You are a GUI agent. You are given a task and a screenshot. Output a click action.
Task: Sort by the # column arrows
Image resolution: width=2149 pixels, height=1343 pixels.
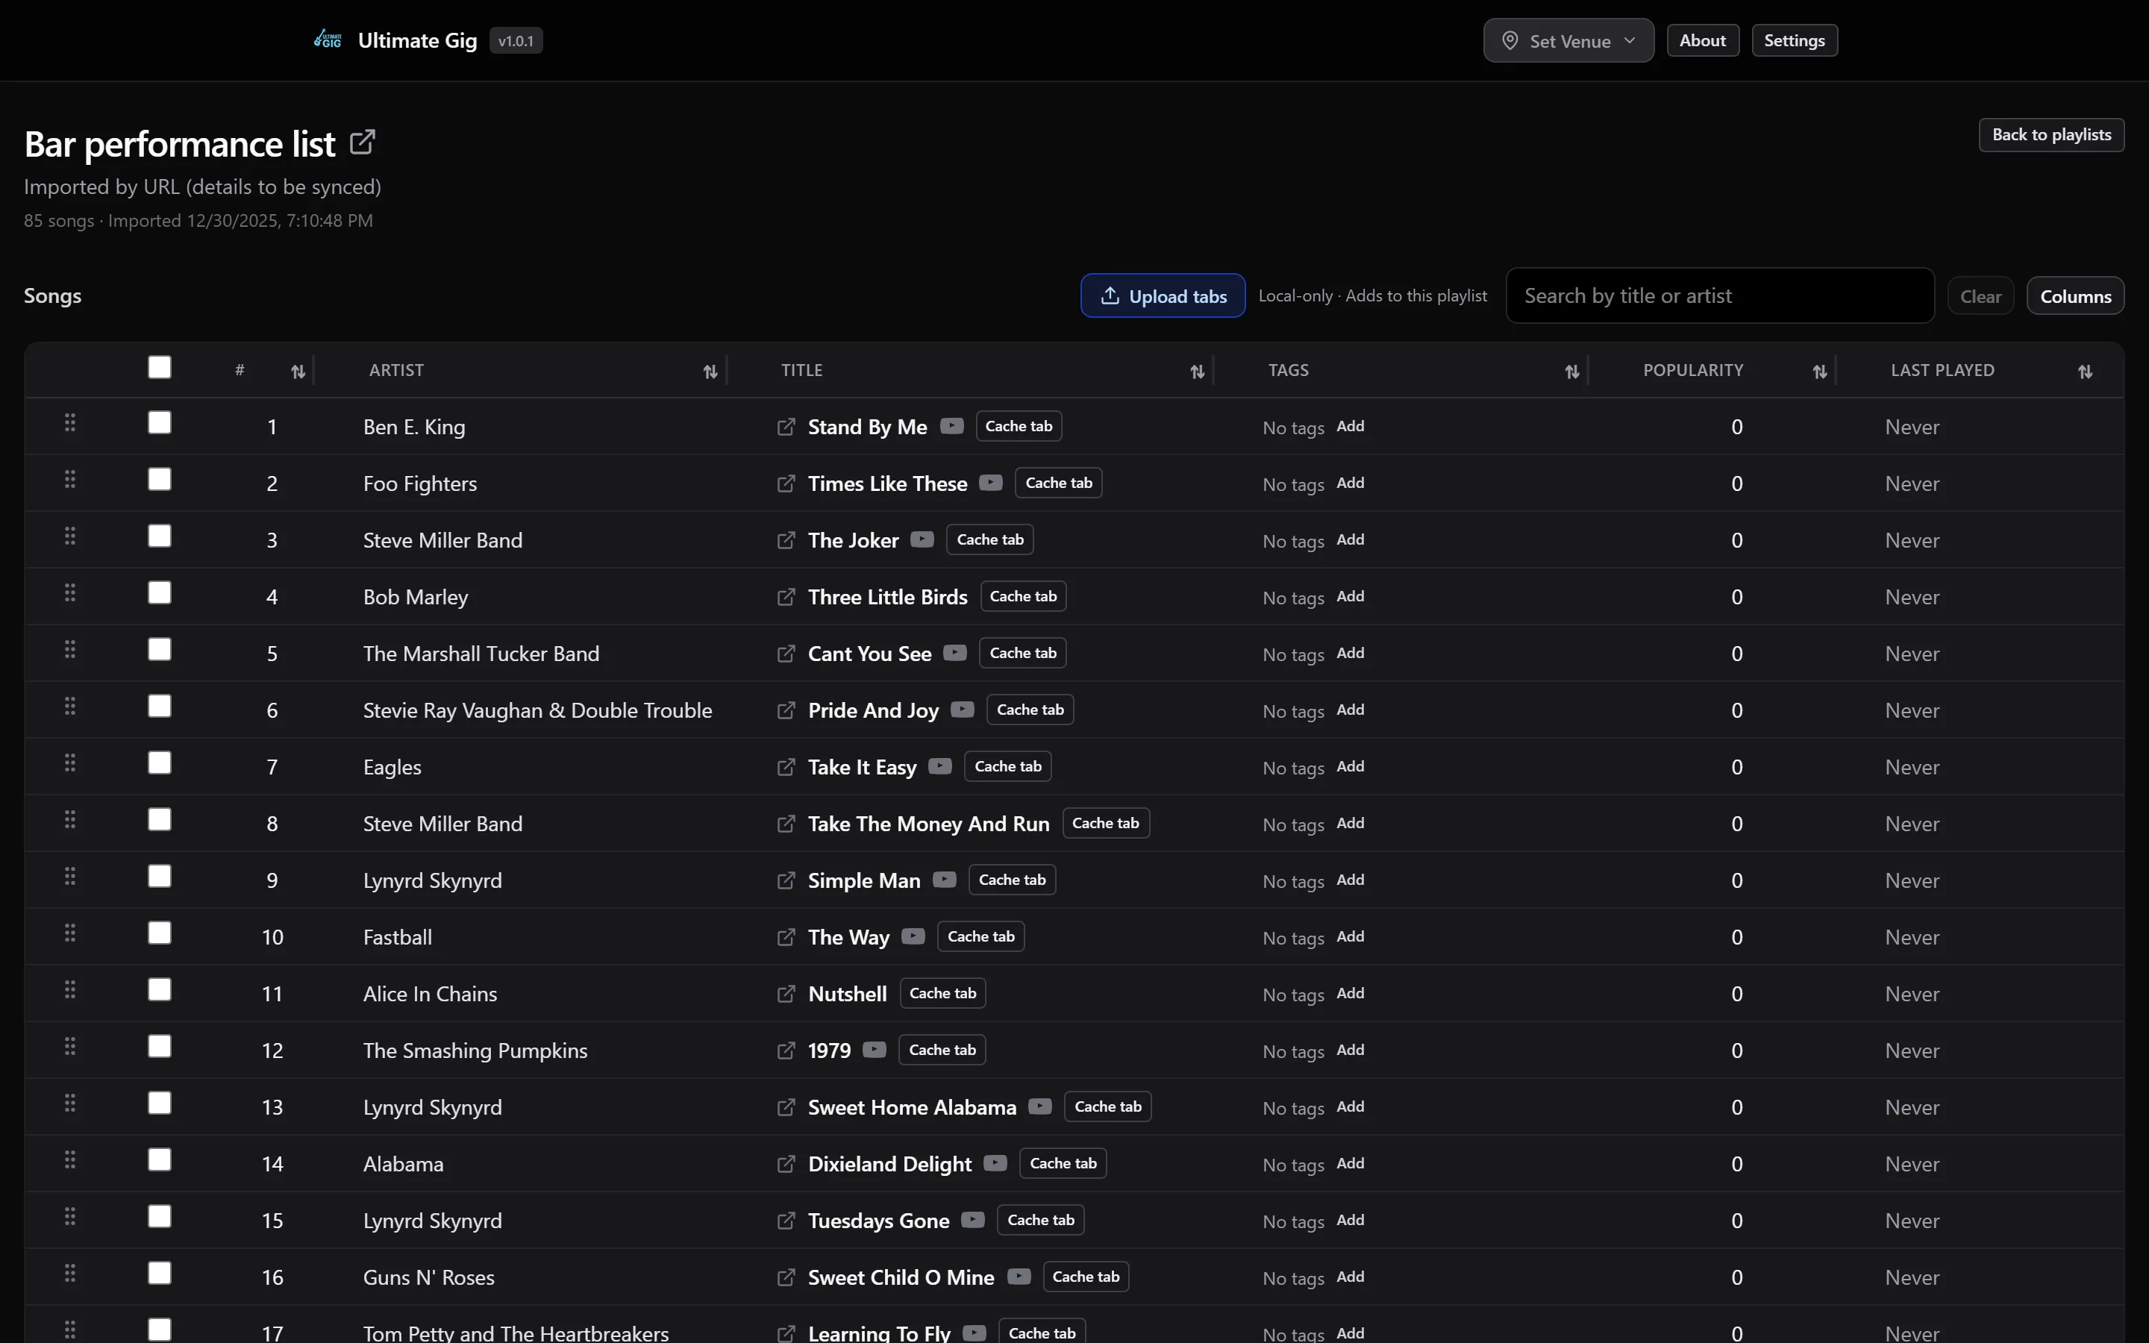click(298, 372)
